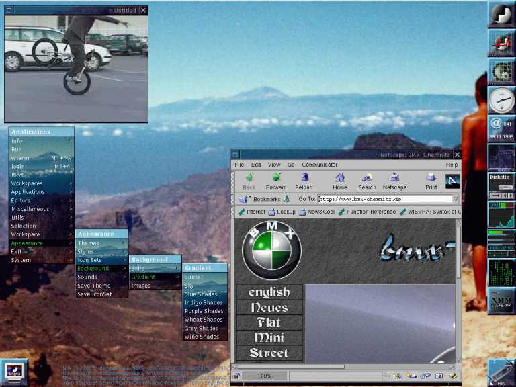Open Function Reference personal toolbar link

[367, 212]
